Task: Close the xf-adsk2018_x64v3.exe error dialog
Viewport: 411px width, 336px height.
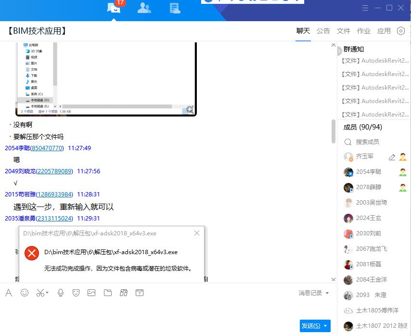Action: coord(196,233)
